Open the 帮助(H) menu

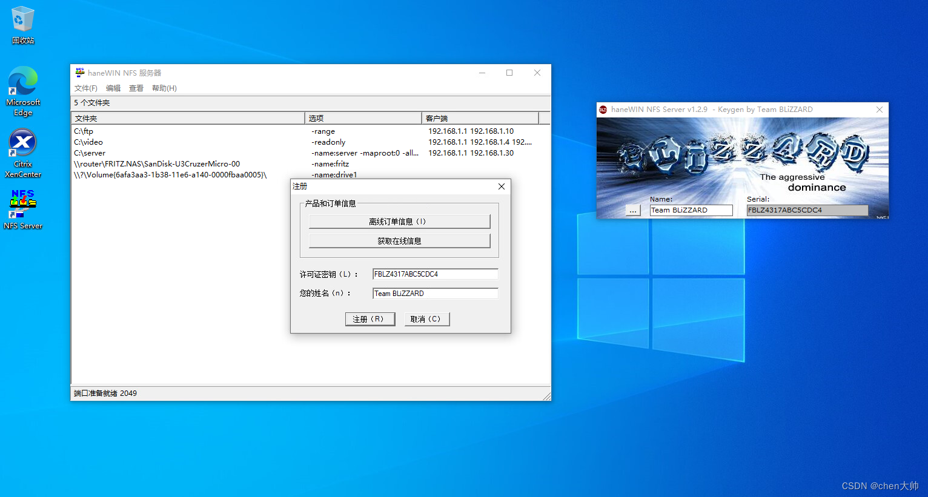164,88
